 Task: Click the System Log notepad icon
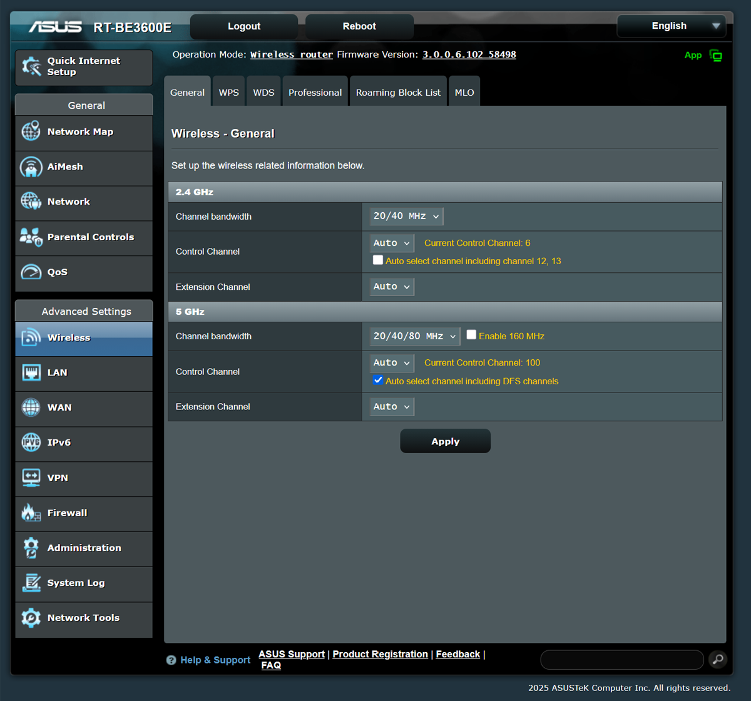tap(31, 583)
